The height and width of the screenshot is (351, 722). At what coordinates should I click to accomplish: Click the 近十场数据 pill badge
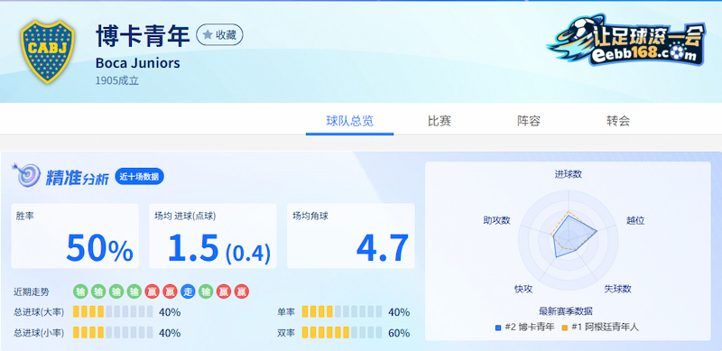pyautogui.click(x=139, y=177)
